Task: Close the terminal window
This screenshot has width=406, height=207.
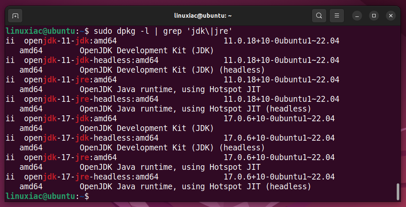Action: tap(391, 16)
